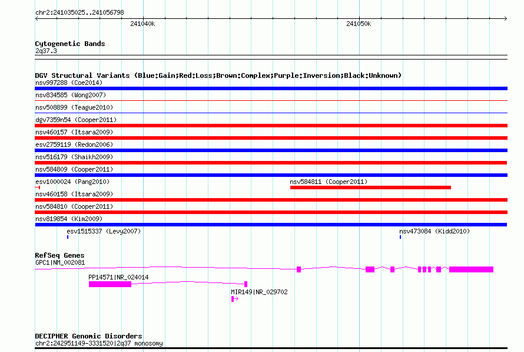Click the esv2759119 (Redon2006) variant label
Image resolution: width=524 pixels, height=352 pixels.
tap(74, 144)
